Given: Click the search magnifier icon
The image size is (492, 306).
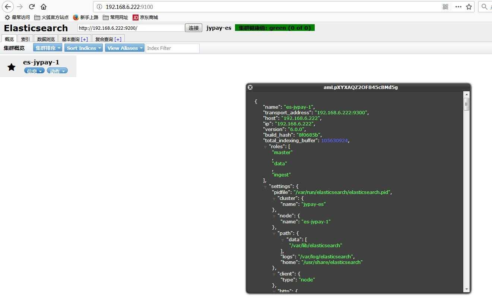Looking at the screenshot, I should [485, 7].
